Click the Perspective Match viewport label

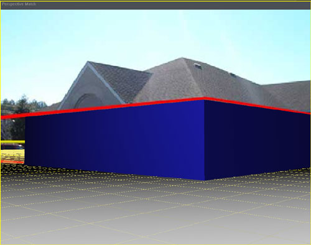pyautogui.click(x=19, y=4)
